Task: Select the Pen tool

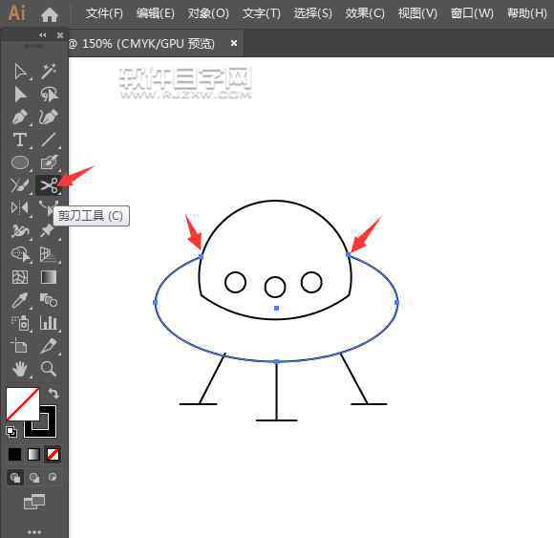Action: [x=20, y=117]
